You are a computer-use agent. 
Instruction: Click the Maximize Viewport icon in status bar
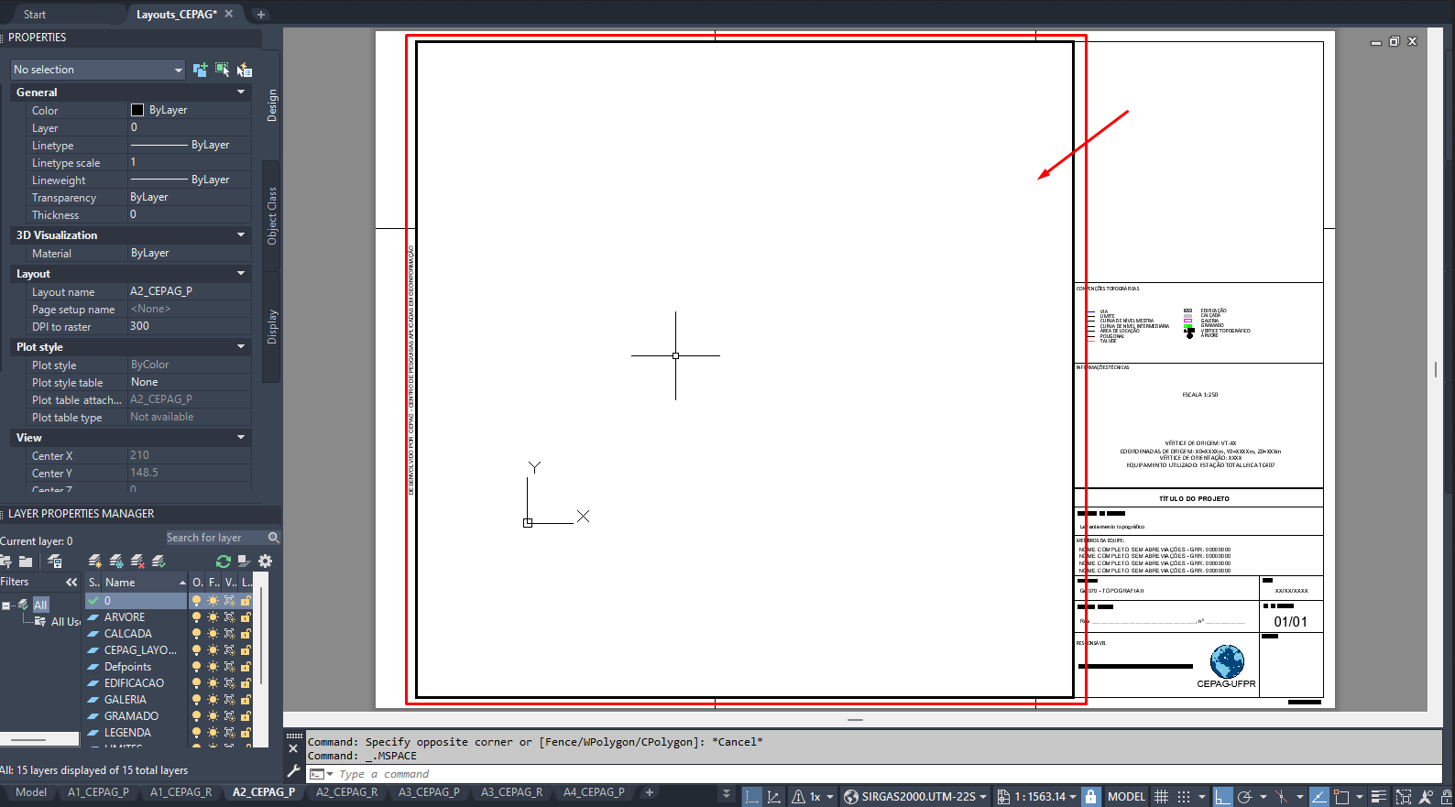pyautogui.click(x=1403, y=796)
